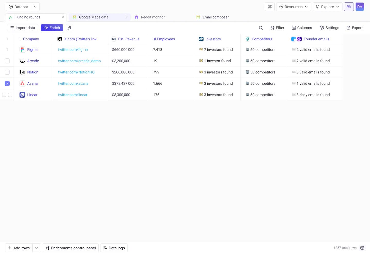The width and height of the screenshot is (370, 254).
Task: Click the money icon in Asana's investors cell
Action: [201, 83]
